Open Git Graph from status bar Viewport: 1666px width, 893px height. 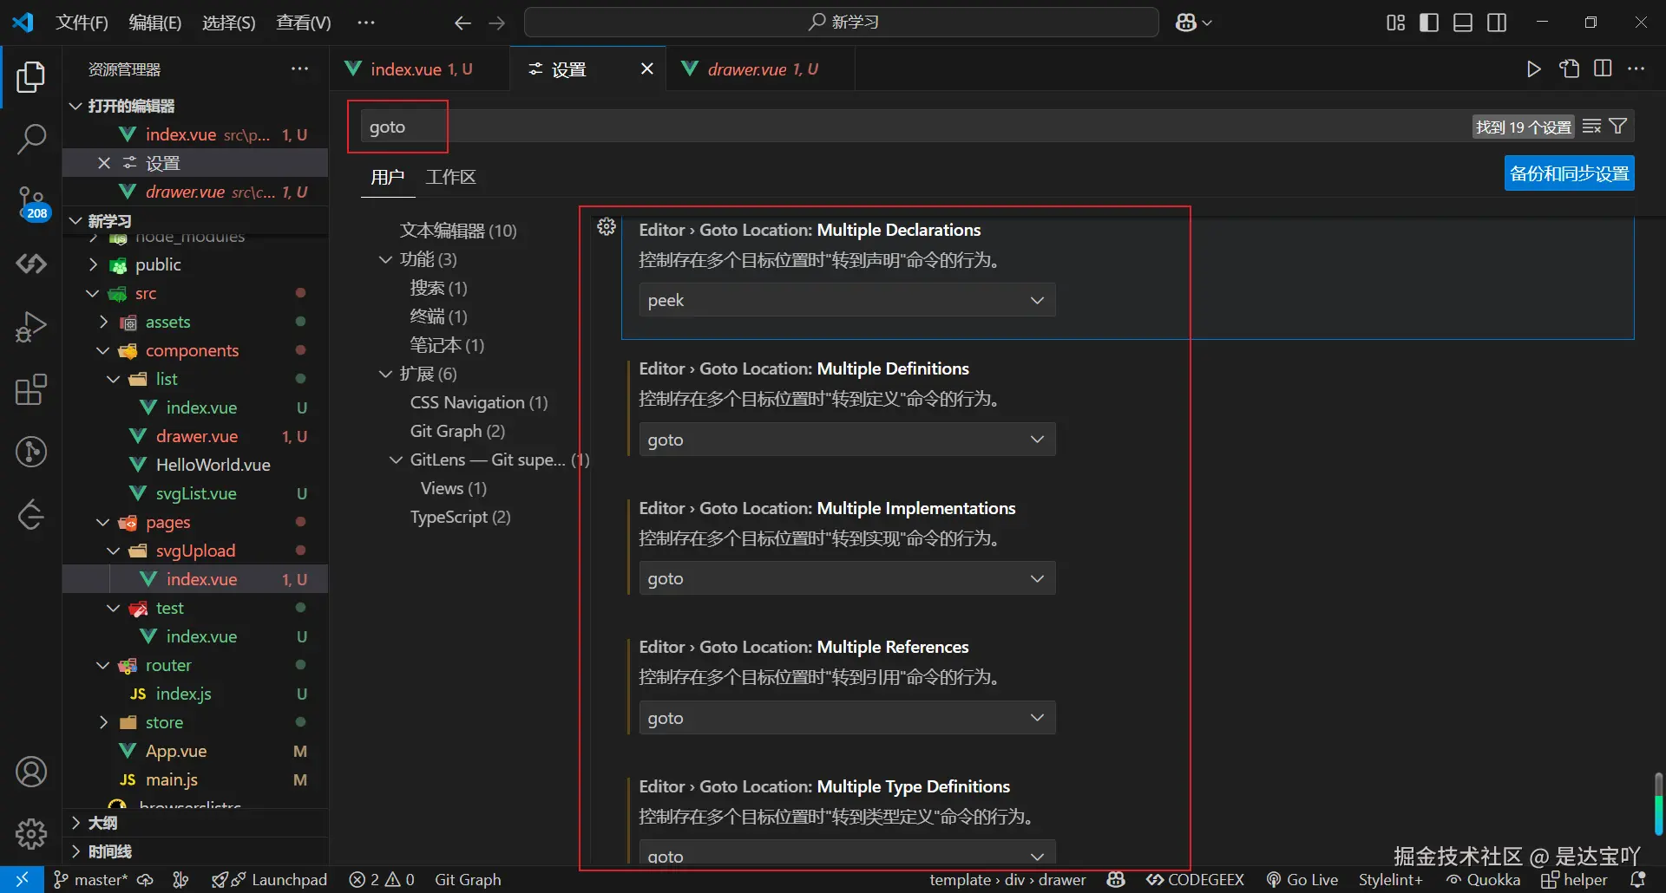click(x=468, y=879)
